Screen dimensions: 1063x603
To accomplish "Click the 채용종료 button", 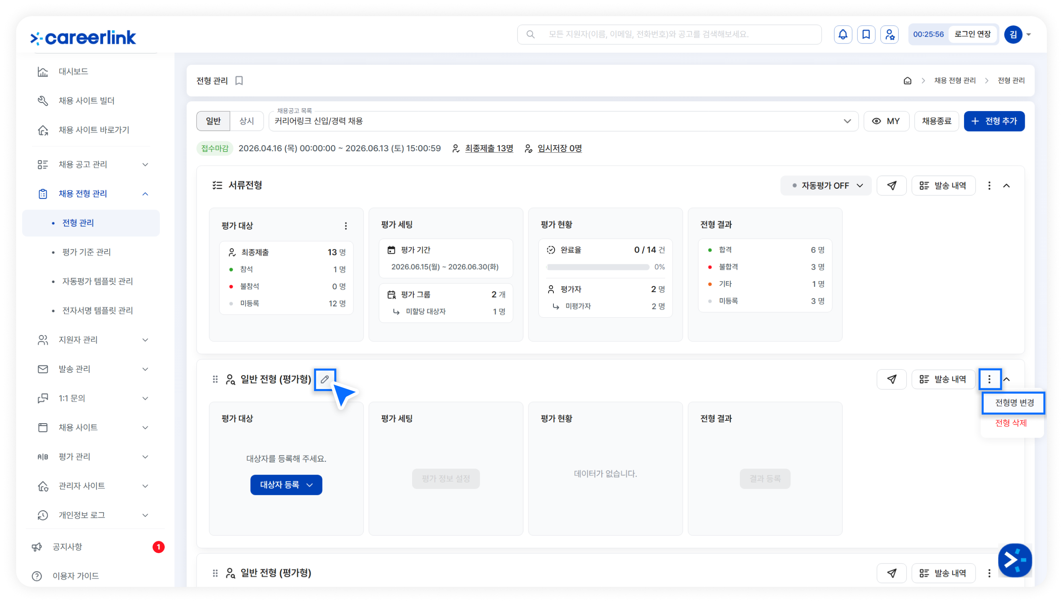I will point(936,121).
